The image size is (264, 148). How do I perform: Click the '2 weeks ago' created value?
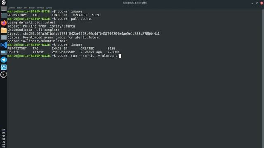pos(91,52)
